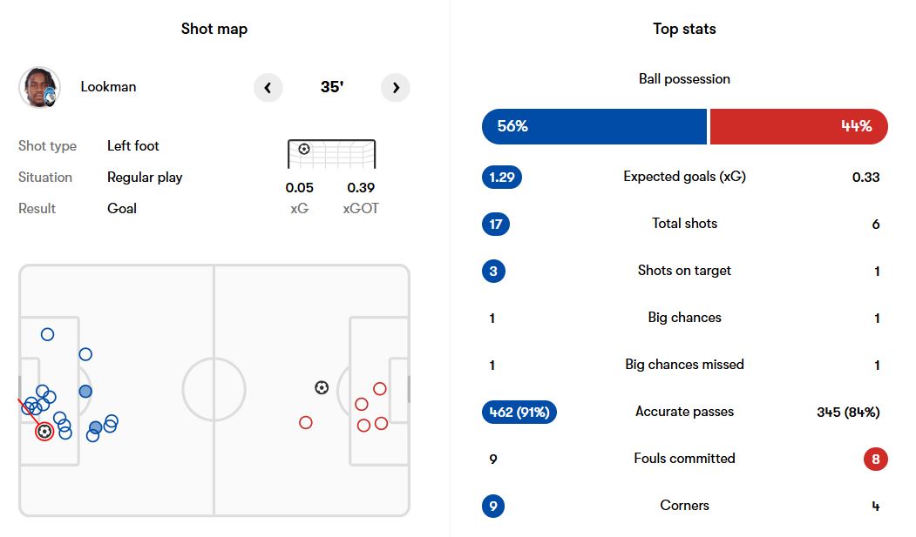The height and width of the screenshot is (537, 916).
Task: Click the blue 56% possession bar
Action: (x=594, y=126)
